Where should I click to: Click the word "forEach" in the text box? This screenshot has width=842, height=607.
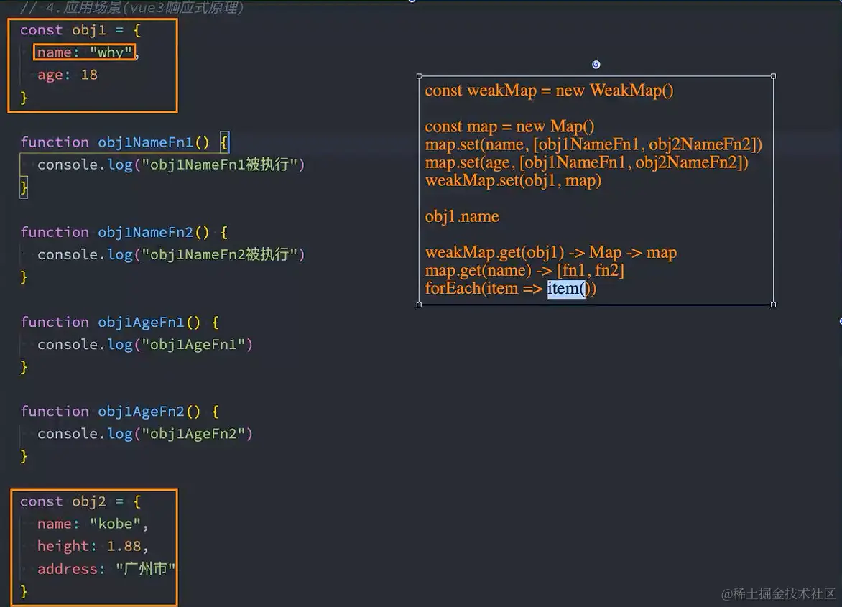[453, 289]
